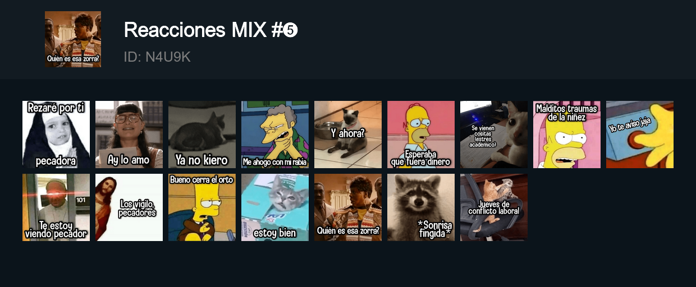The height and width of the screenshot is (287, 696).
Task: Select the 'Me ahogo con mi rabia' sticker
Action: pos(275,135)
